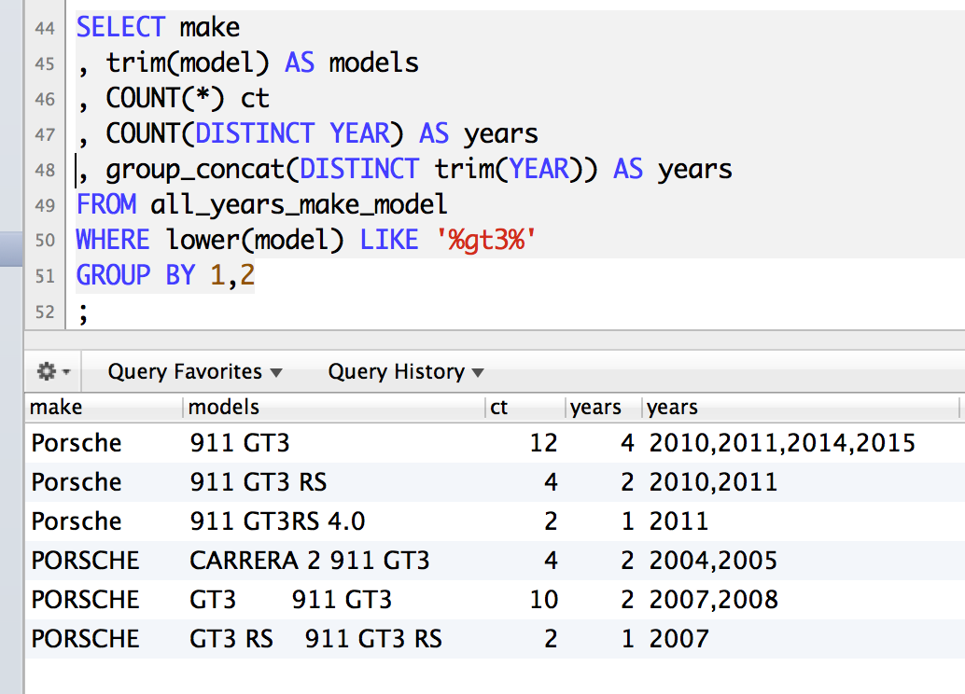
Task: Click GROUP BY on line 51
Action: point(135,275)
